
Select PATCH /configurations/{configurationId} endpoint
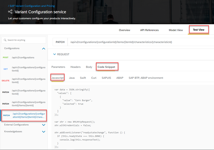(x=24, y=92)
